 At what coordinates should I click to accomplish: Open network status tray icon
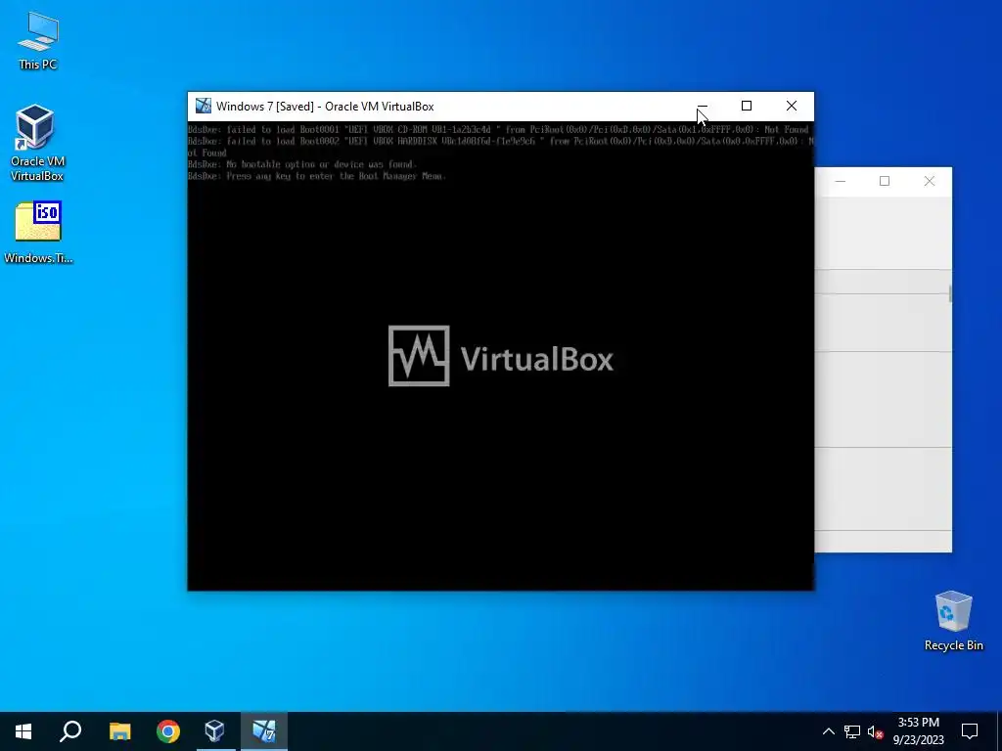click(x=852, y=731)
